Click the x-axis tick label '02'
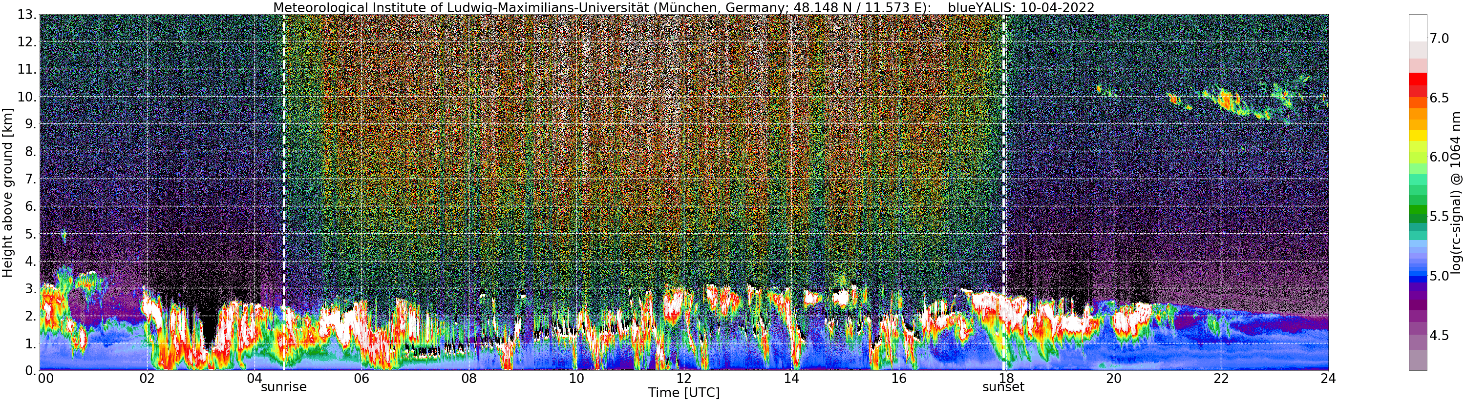 tap(147, 379)
